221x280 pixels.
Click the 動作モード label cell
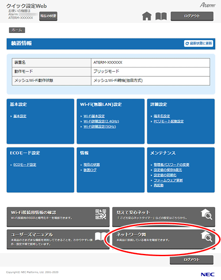[x=51, y=72]
